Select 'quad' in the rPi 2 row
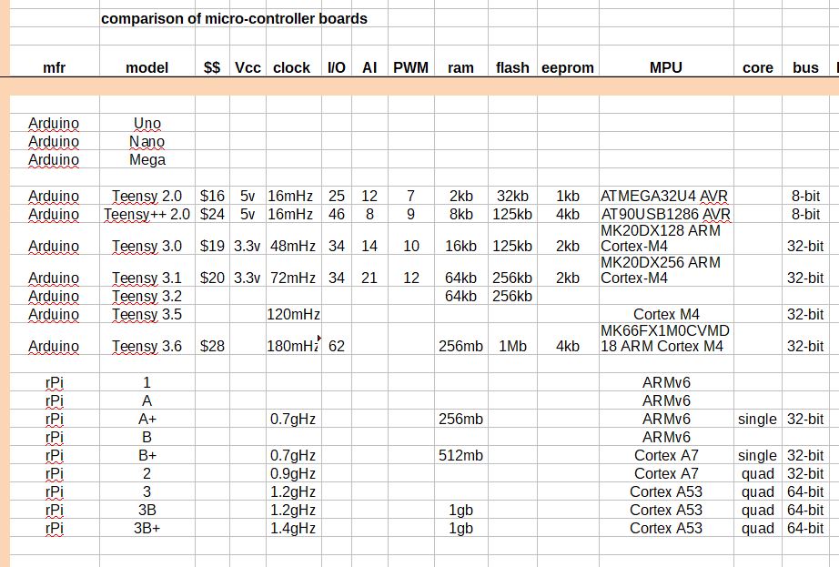839x567 pixels. click(758, 474)
